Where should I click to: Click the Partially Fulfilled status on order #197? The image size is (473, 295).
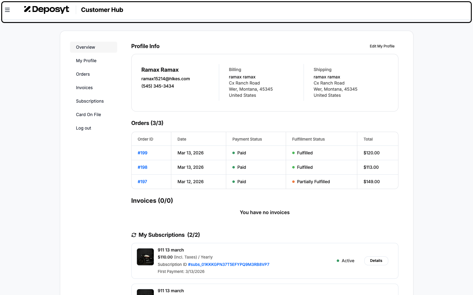pos(313,182)
